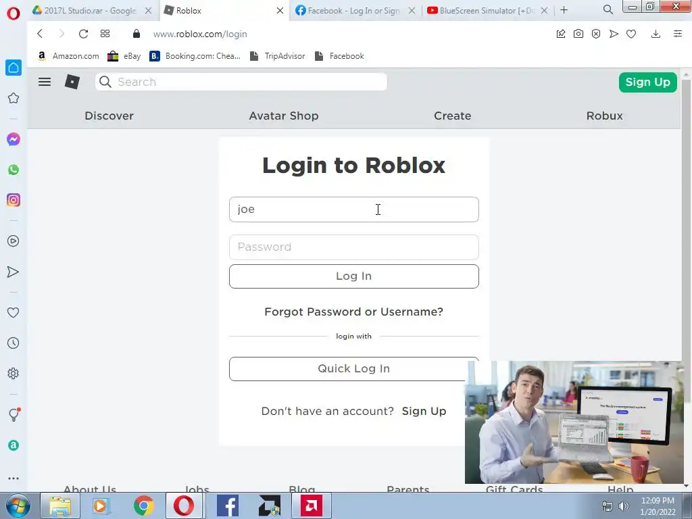Open Pinboards heart in sidebar
Screen dimensions: 692x519
(14, 312)
